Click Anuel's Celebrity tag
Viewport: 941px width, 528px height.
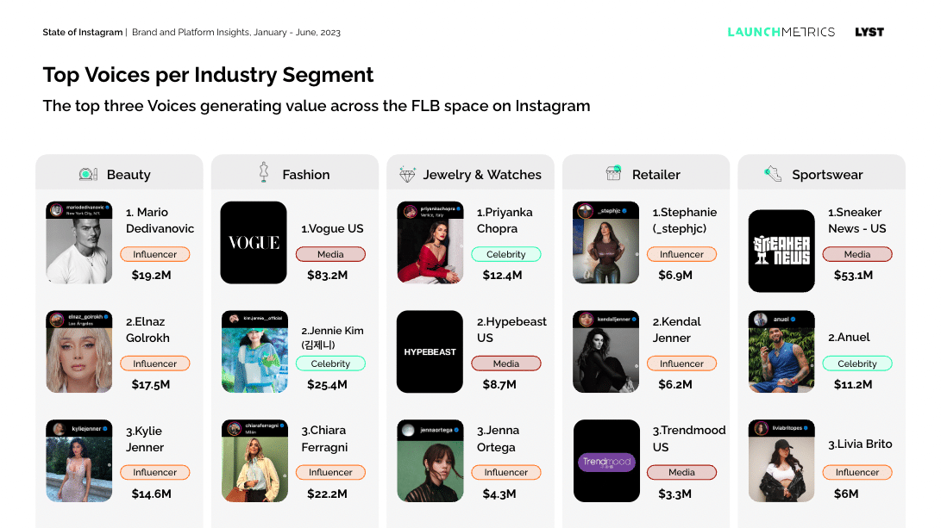857,363
